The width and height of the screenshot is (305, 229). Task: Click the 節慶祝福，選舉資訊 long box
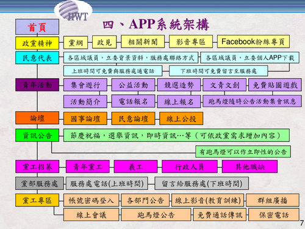coord(176,135)
